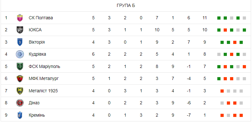Image resolution: width=252 pixels, height=122 pixels.
Task: Click the СК Полтава club crest
Action: (20, 18)
